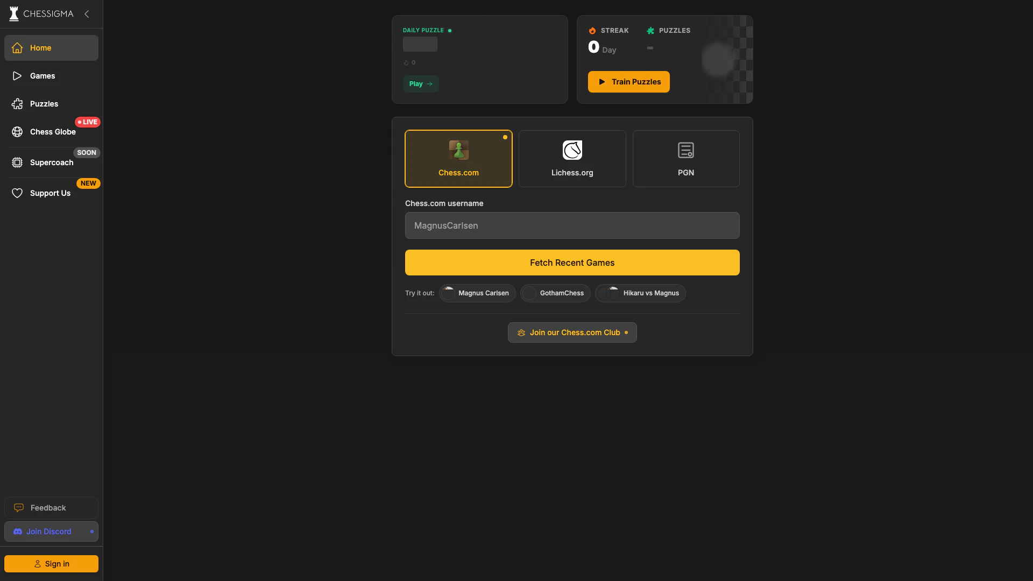Select the Lichess.org source option
The image size is (1033, 581).
tap(572, 159)
